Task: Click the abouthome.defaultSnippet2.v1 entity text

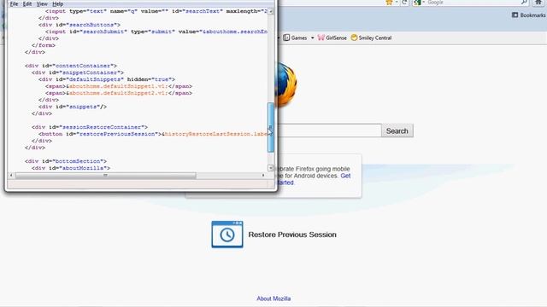Action: [119, 93]
